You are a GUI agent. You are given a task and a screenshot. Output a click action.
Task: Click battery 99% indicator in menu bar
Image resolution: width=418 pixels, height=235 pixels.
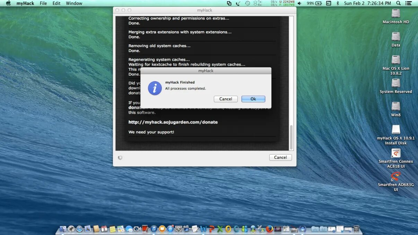[x=314, y=3]
